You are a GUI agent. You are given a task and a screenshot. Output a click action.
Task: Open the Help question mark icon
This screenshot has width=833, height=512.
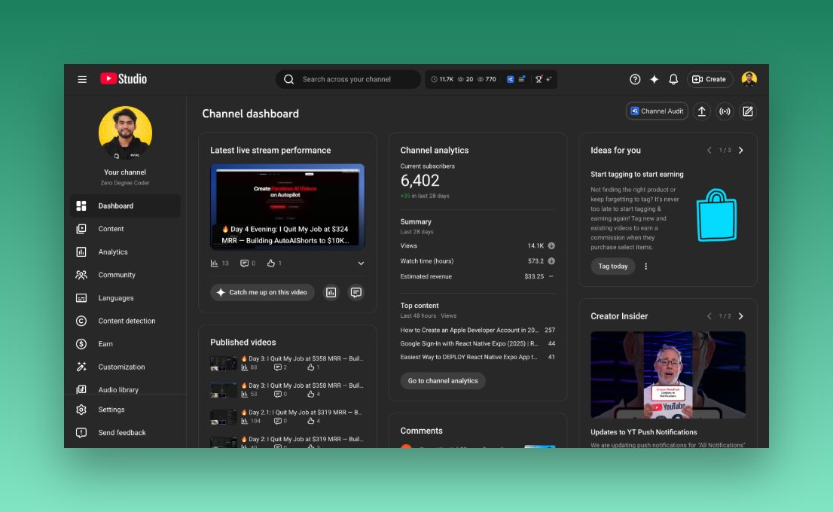pos(635,79)
